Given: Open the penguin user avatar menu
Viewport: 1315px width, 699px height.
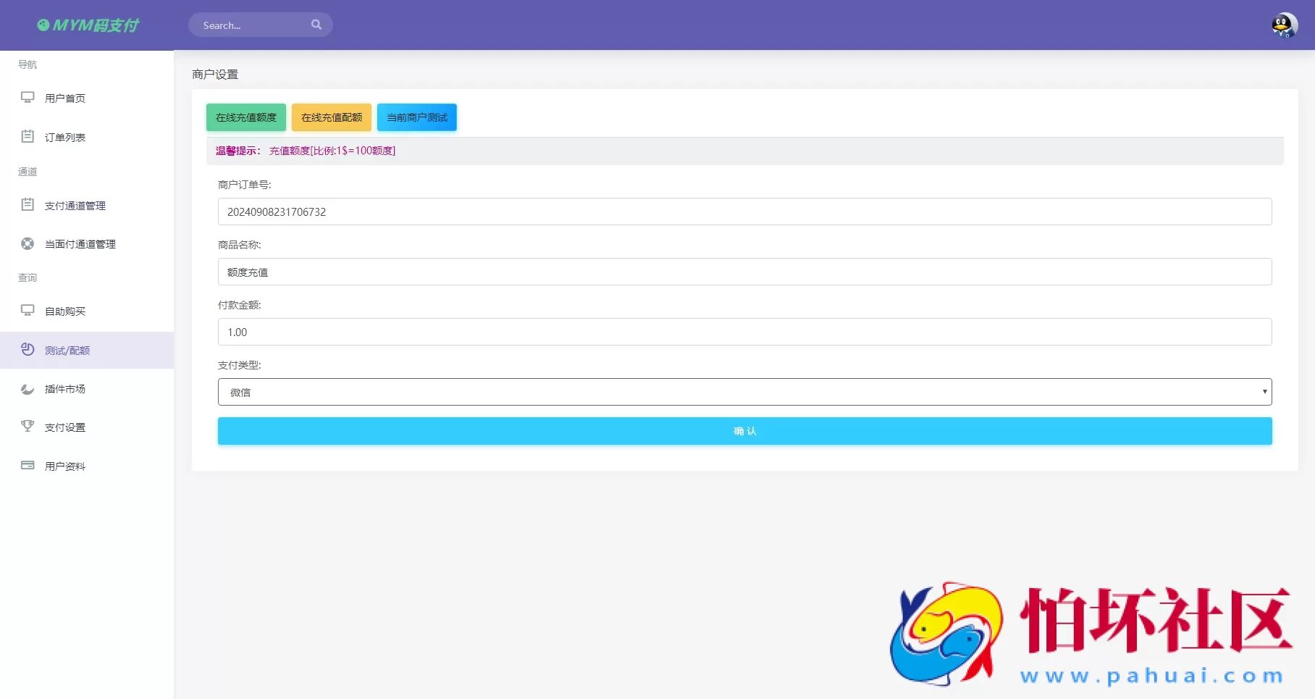Looking at the screenshot, I should tap(1284, 25).
